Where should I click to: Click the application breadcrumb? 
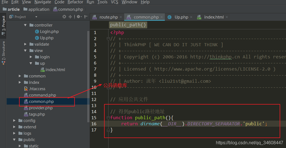(x=36, y=9)
